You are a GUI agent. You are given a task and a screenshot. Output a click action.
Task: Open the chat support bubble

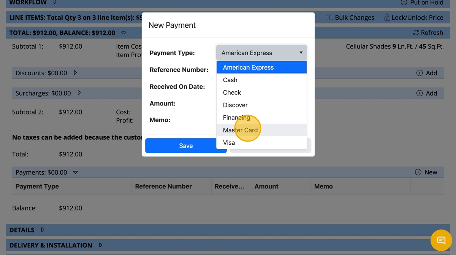coord(441,240)
